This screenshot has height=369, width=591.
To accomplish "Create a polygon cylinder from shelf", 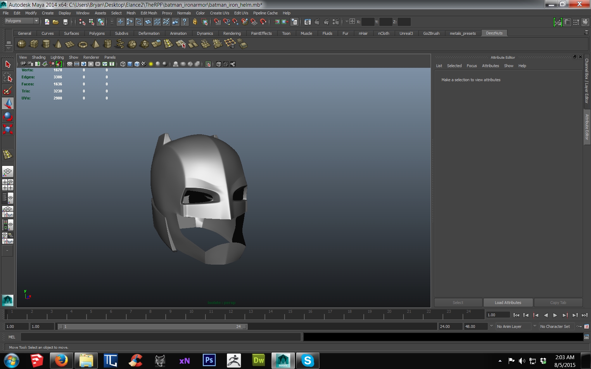I will click(46, 44).
